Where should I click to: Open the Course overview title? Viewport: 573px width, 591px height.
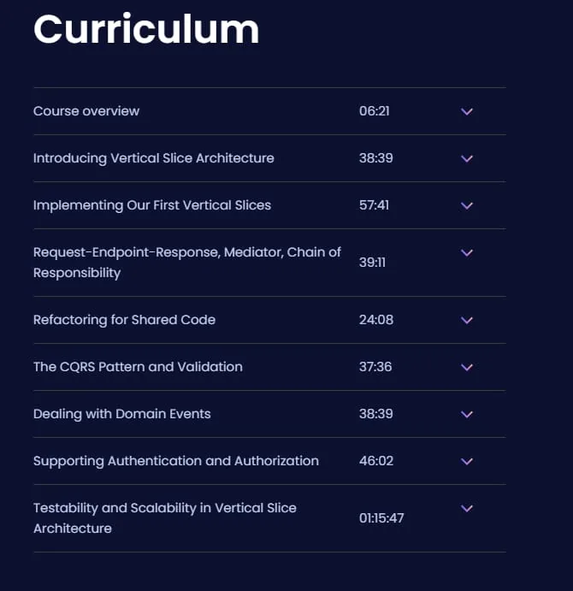(x=86, y=111)
